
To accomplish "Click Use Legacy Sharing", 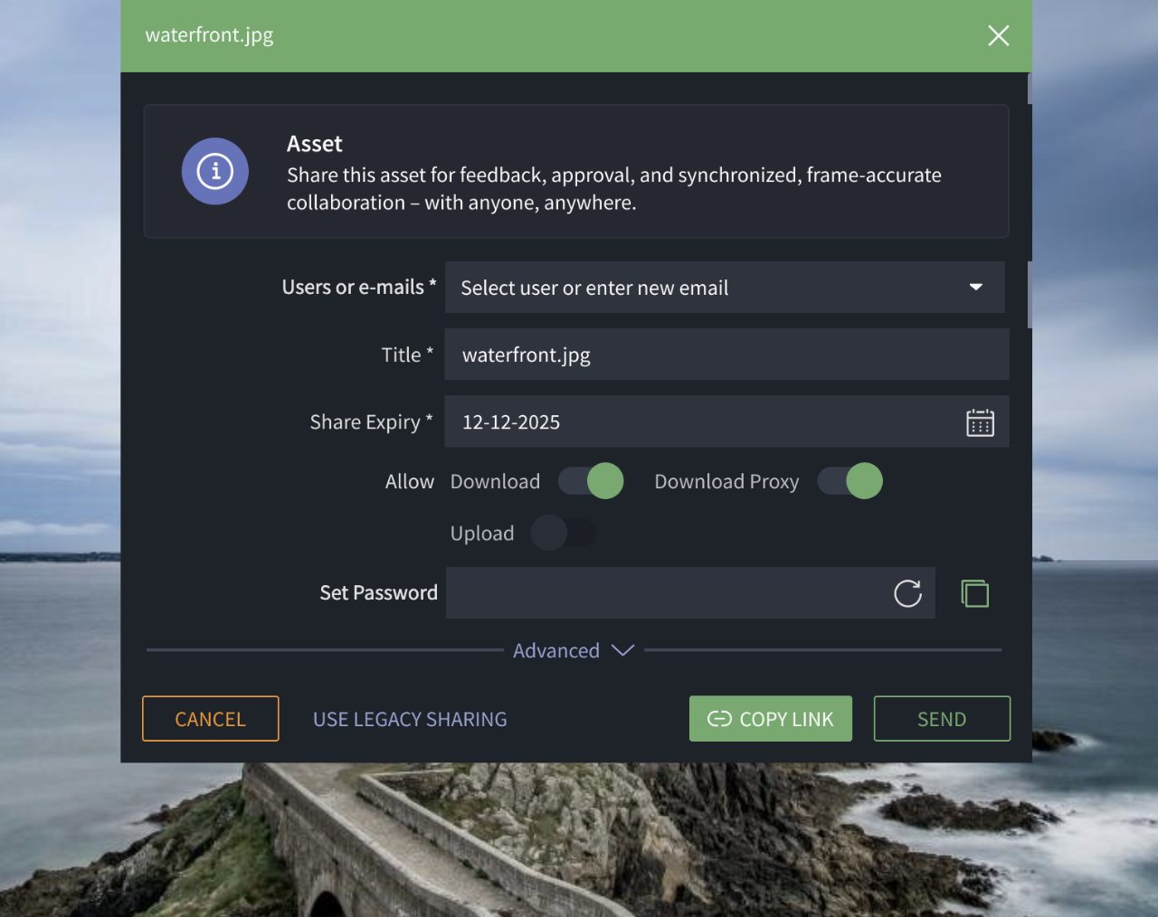I will (410, 719).
